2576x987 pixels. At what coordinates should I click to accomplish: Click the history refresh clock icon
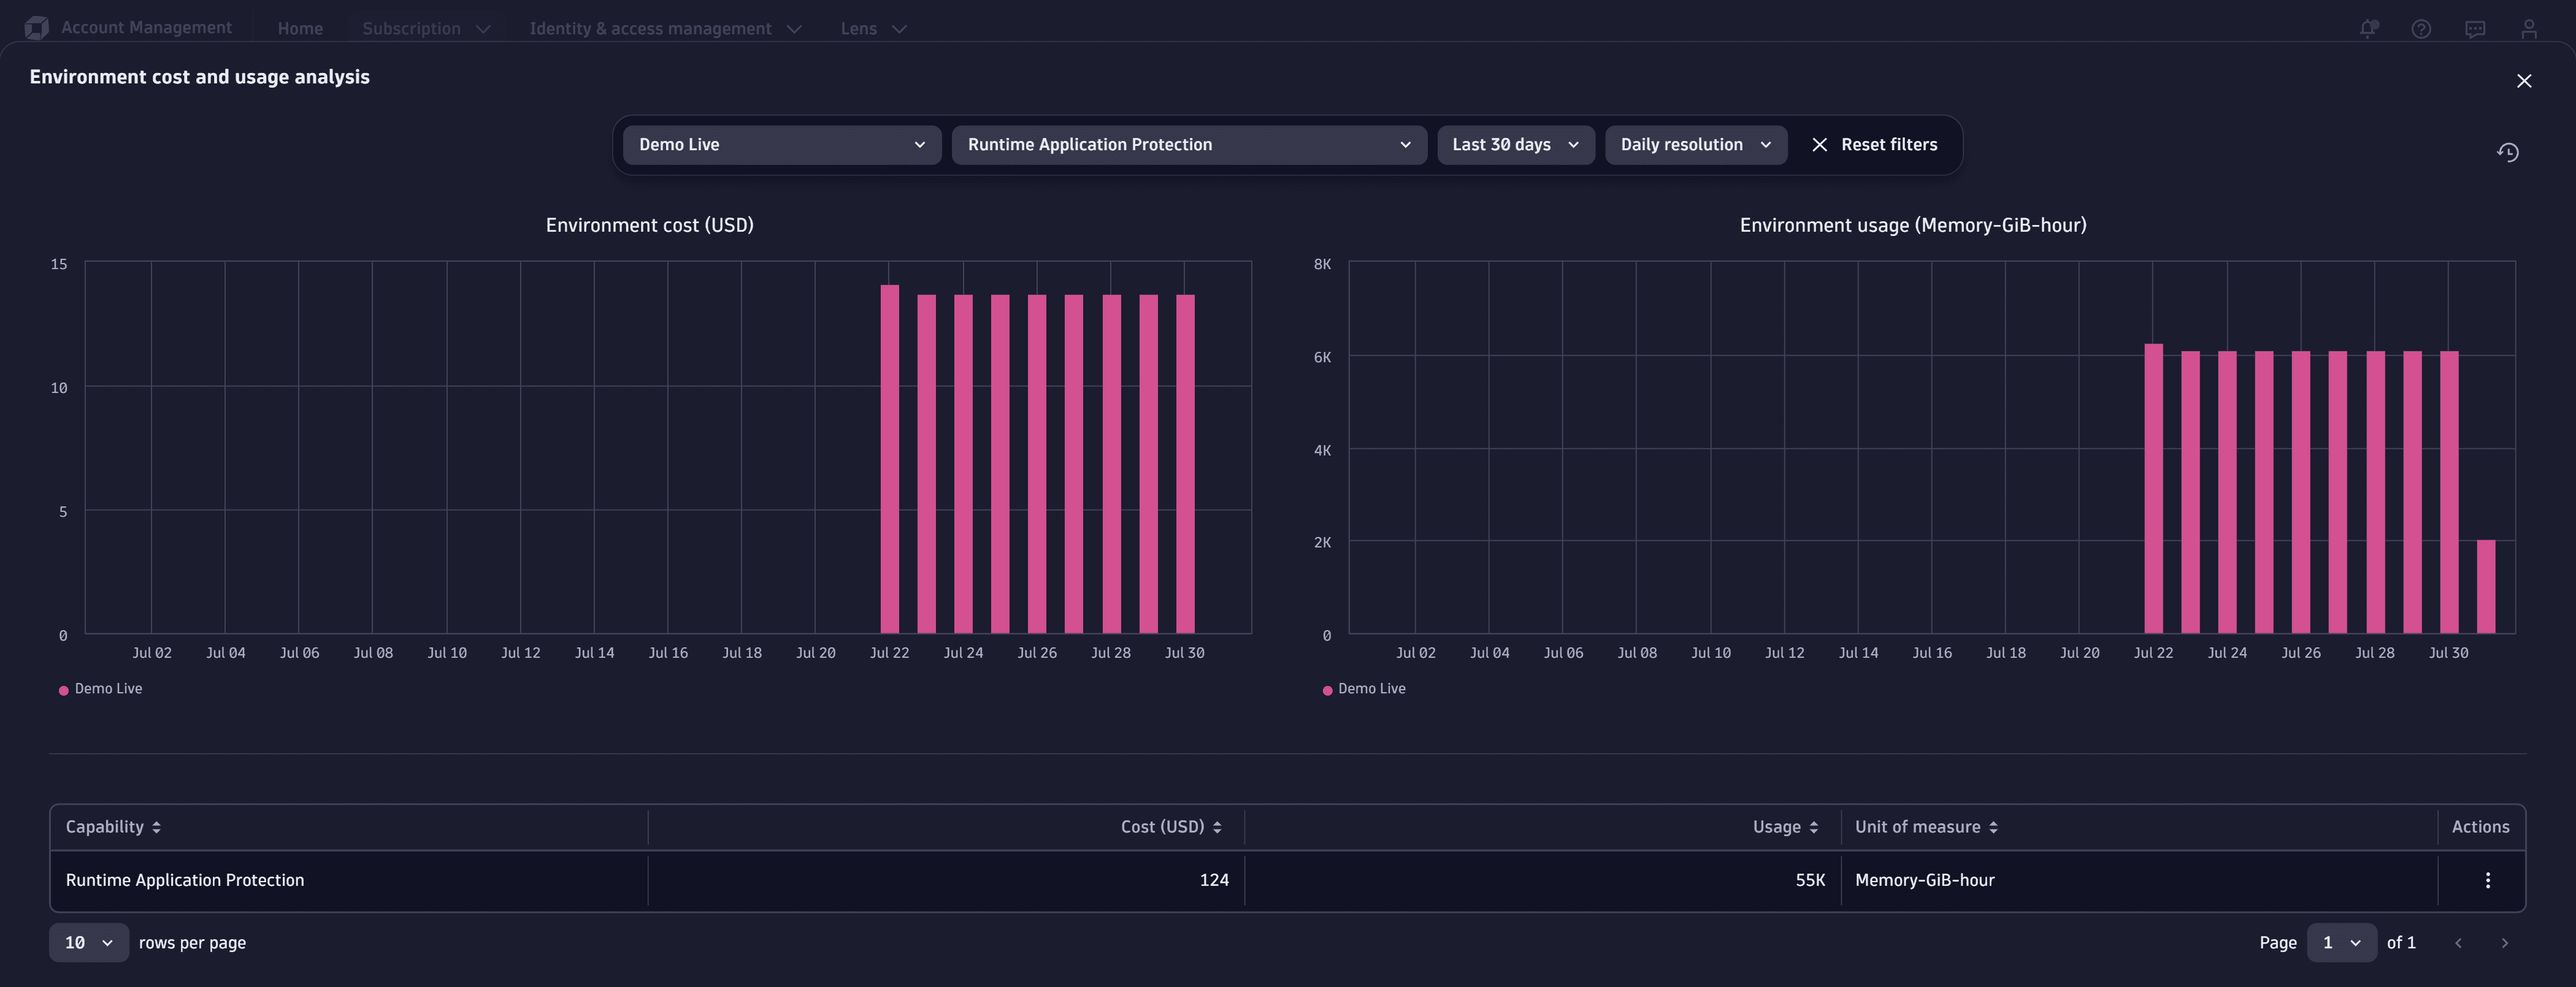point(2508,152)
